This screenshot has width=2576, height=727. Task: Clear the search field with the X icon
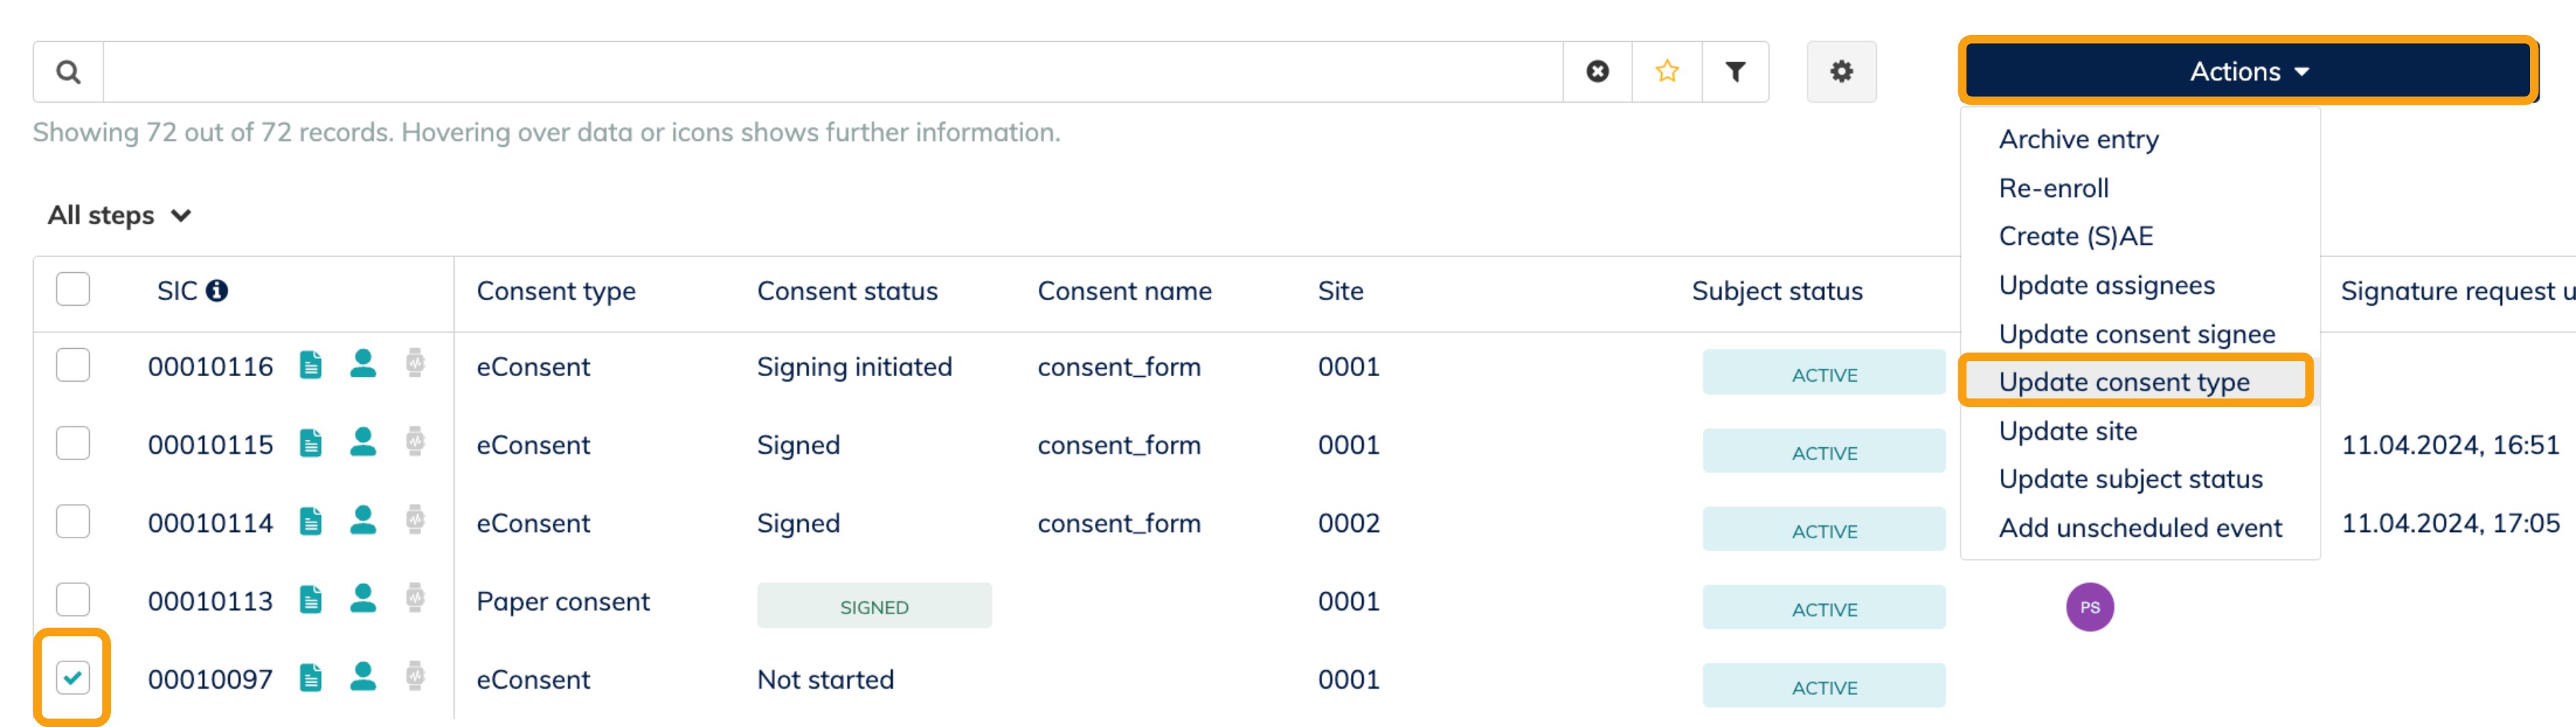coord(1597,72)
